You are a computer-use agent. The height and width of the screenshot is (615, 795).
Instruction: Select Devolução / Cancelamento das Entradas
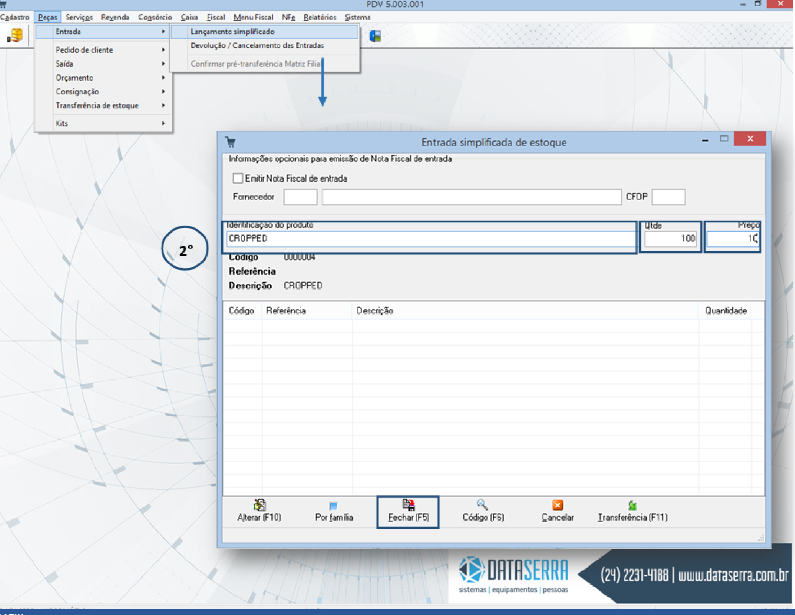pos(257,46)
